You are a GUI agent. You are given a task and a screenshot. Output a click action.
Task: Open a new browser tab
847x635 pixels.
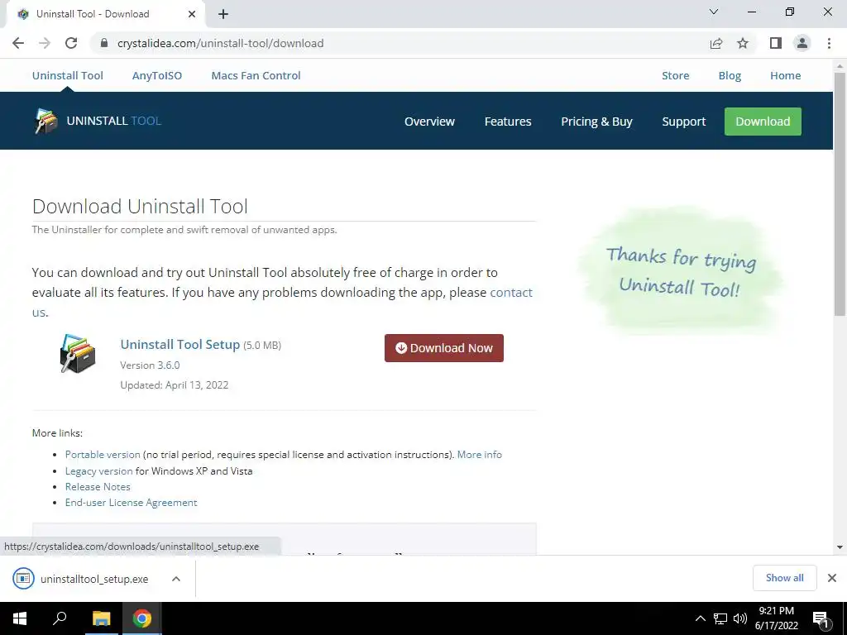(223, 14)
